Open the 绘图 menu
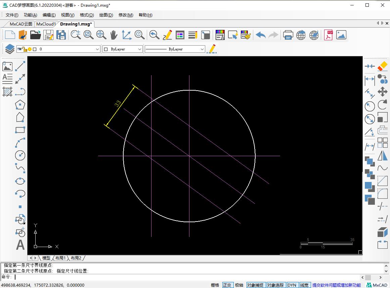This screenshot has width=390, height=288. pos(106,15)
